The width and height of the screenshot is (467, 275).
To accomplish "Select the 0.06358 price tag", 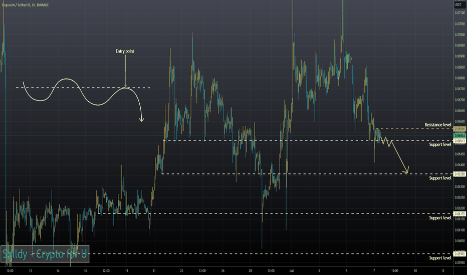I will [460, 174].
